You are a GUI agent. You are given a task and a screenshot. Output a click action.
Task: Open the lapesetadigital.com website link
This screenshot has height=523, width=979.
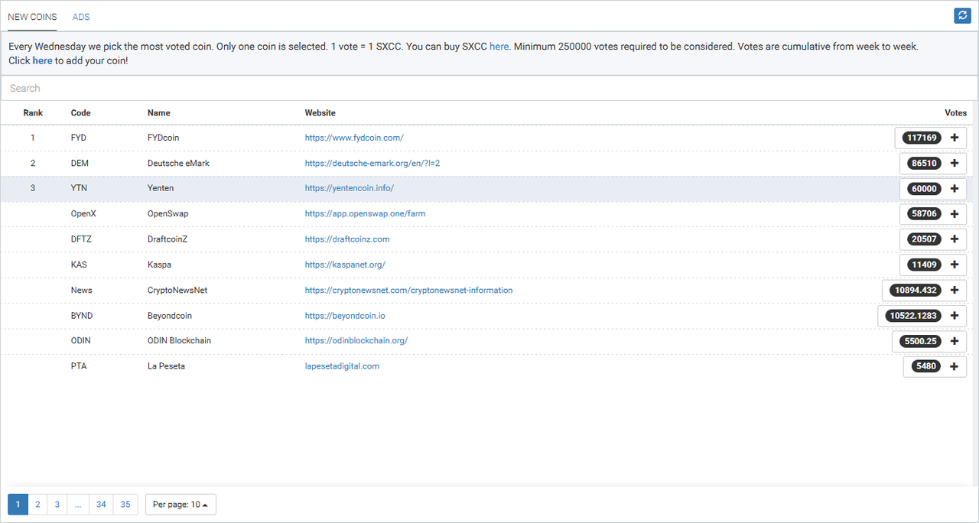click(x=342, y=366)
